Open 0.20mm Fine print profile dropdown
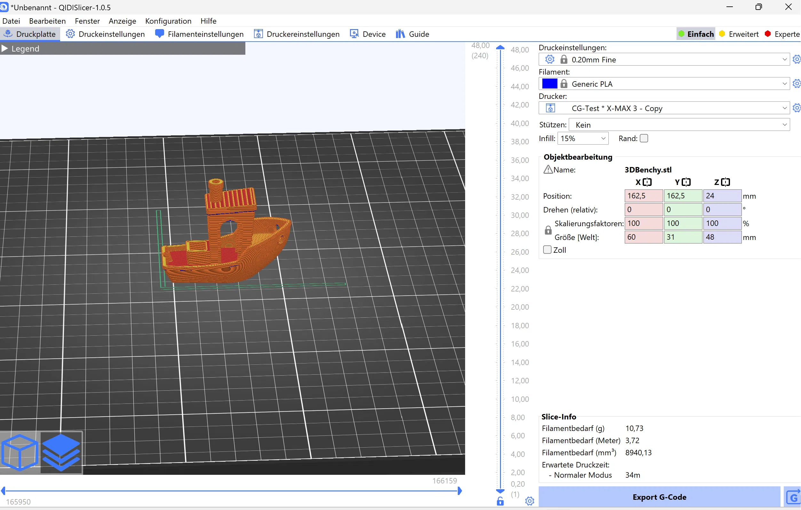The height and width of the screenshot is (510, 801). pyautogui.click(x=664, y=60)
